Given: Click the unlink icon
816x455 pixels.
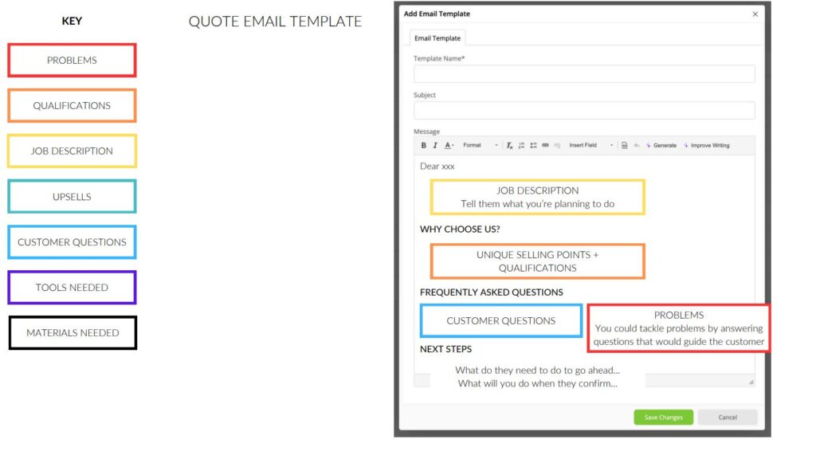Looking at the screenshot, I should (x=557, y=145).
